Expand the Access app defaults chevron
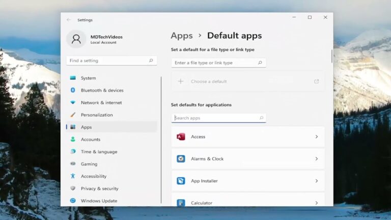391x220 pixels. [316, 137]
